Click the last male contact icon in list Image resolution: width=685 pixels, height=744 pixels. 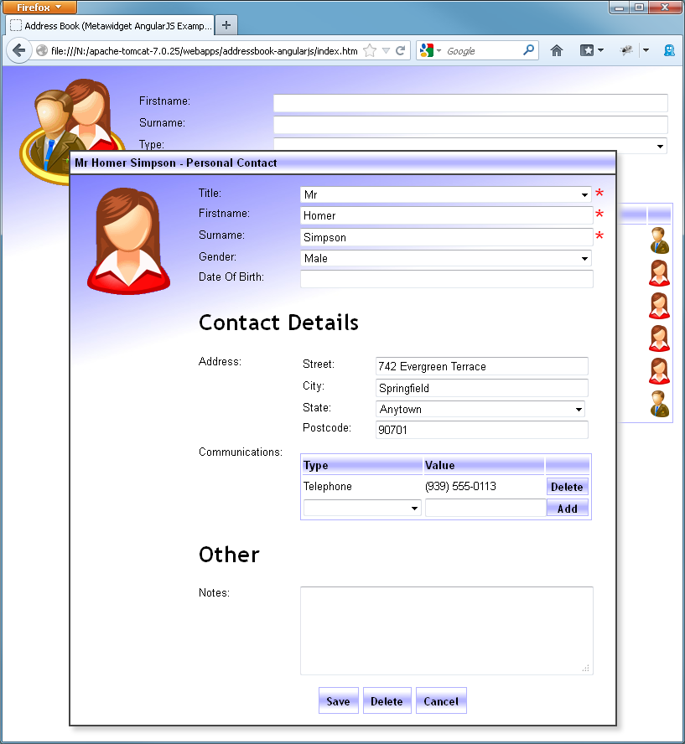[659, 404]
